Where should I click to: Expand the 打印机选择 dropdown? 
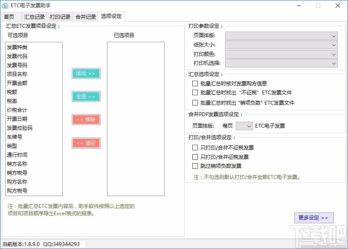(x=334, y=63)
